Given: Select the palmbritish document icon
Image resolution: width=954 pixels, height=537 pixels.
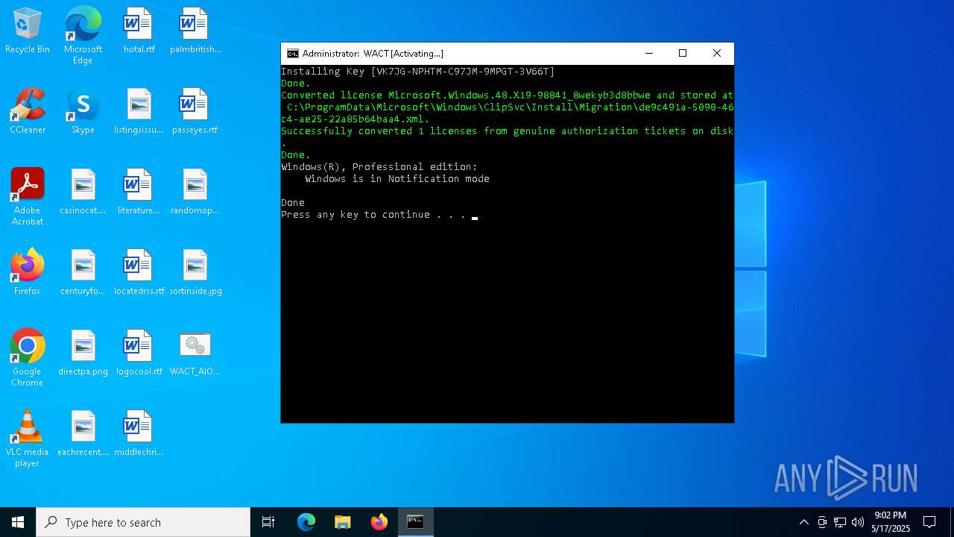Looking at the screenshot, I should click(195, 31).
